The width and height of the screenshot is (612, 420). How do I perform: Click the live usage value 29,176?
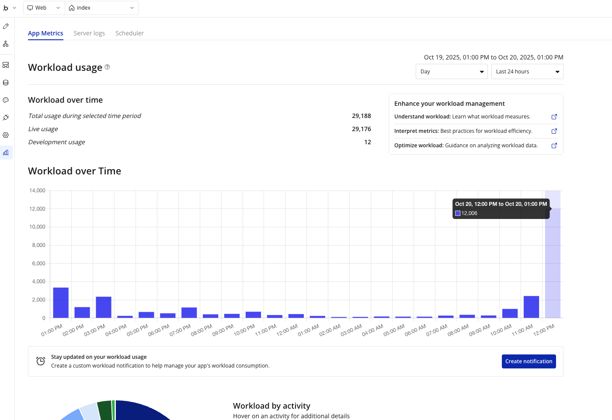pos(362,129)
